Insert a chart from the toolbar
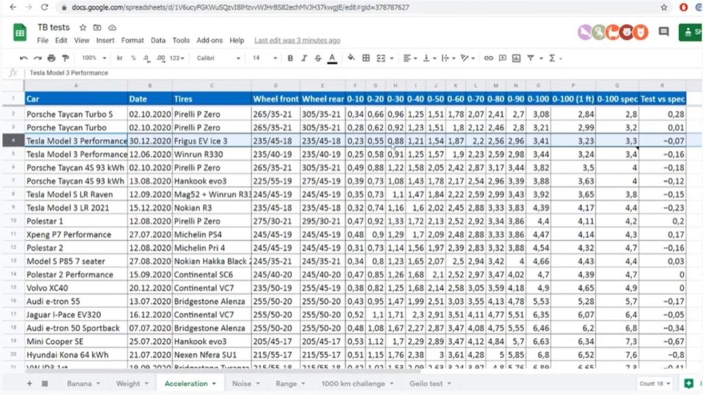 tap(516, 58)
